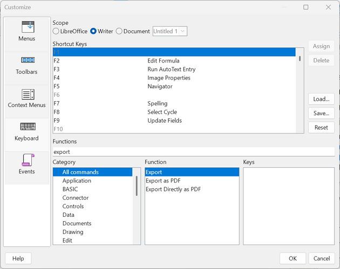340x269 pixels.
Task: Click the Delete button
Action: click(x=321, y=60)
